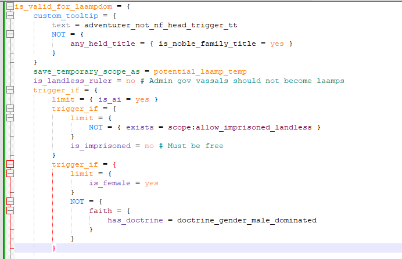Click 'adventurer_not_nf_head_trigger_tt' value
The width and height of the screenshot is (402, 259).
tap(161, 25)
